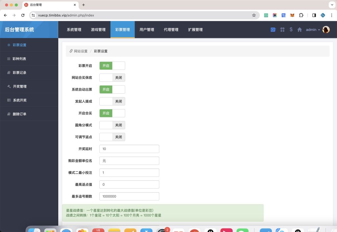Click the home icon in the header

point(299,30)
